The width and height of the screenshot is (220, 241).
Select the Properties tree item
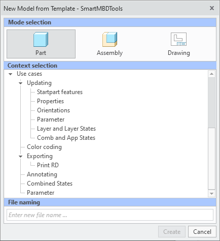point(50,101)
